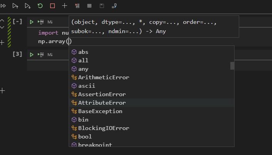Move the first cell down
The width and height of the screenshot is (272, 155).
(x=2, y=27)
